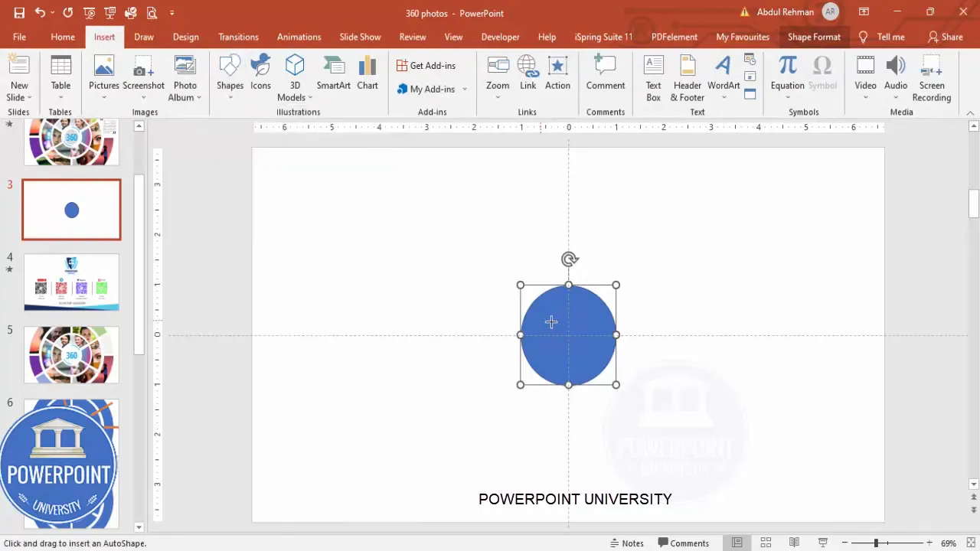Open Header & Footer dialog
The width and height of the screenshot is (980, 551).
click(688, 78)
